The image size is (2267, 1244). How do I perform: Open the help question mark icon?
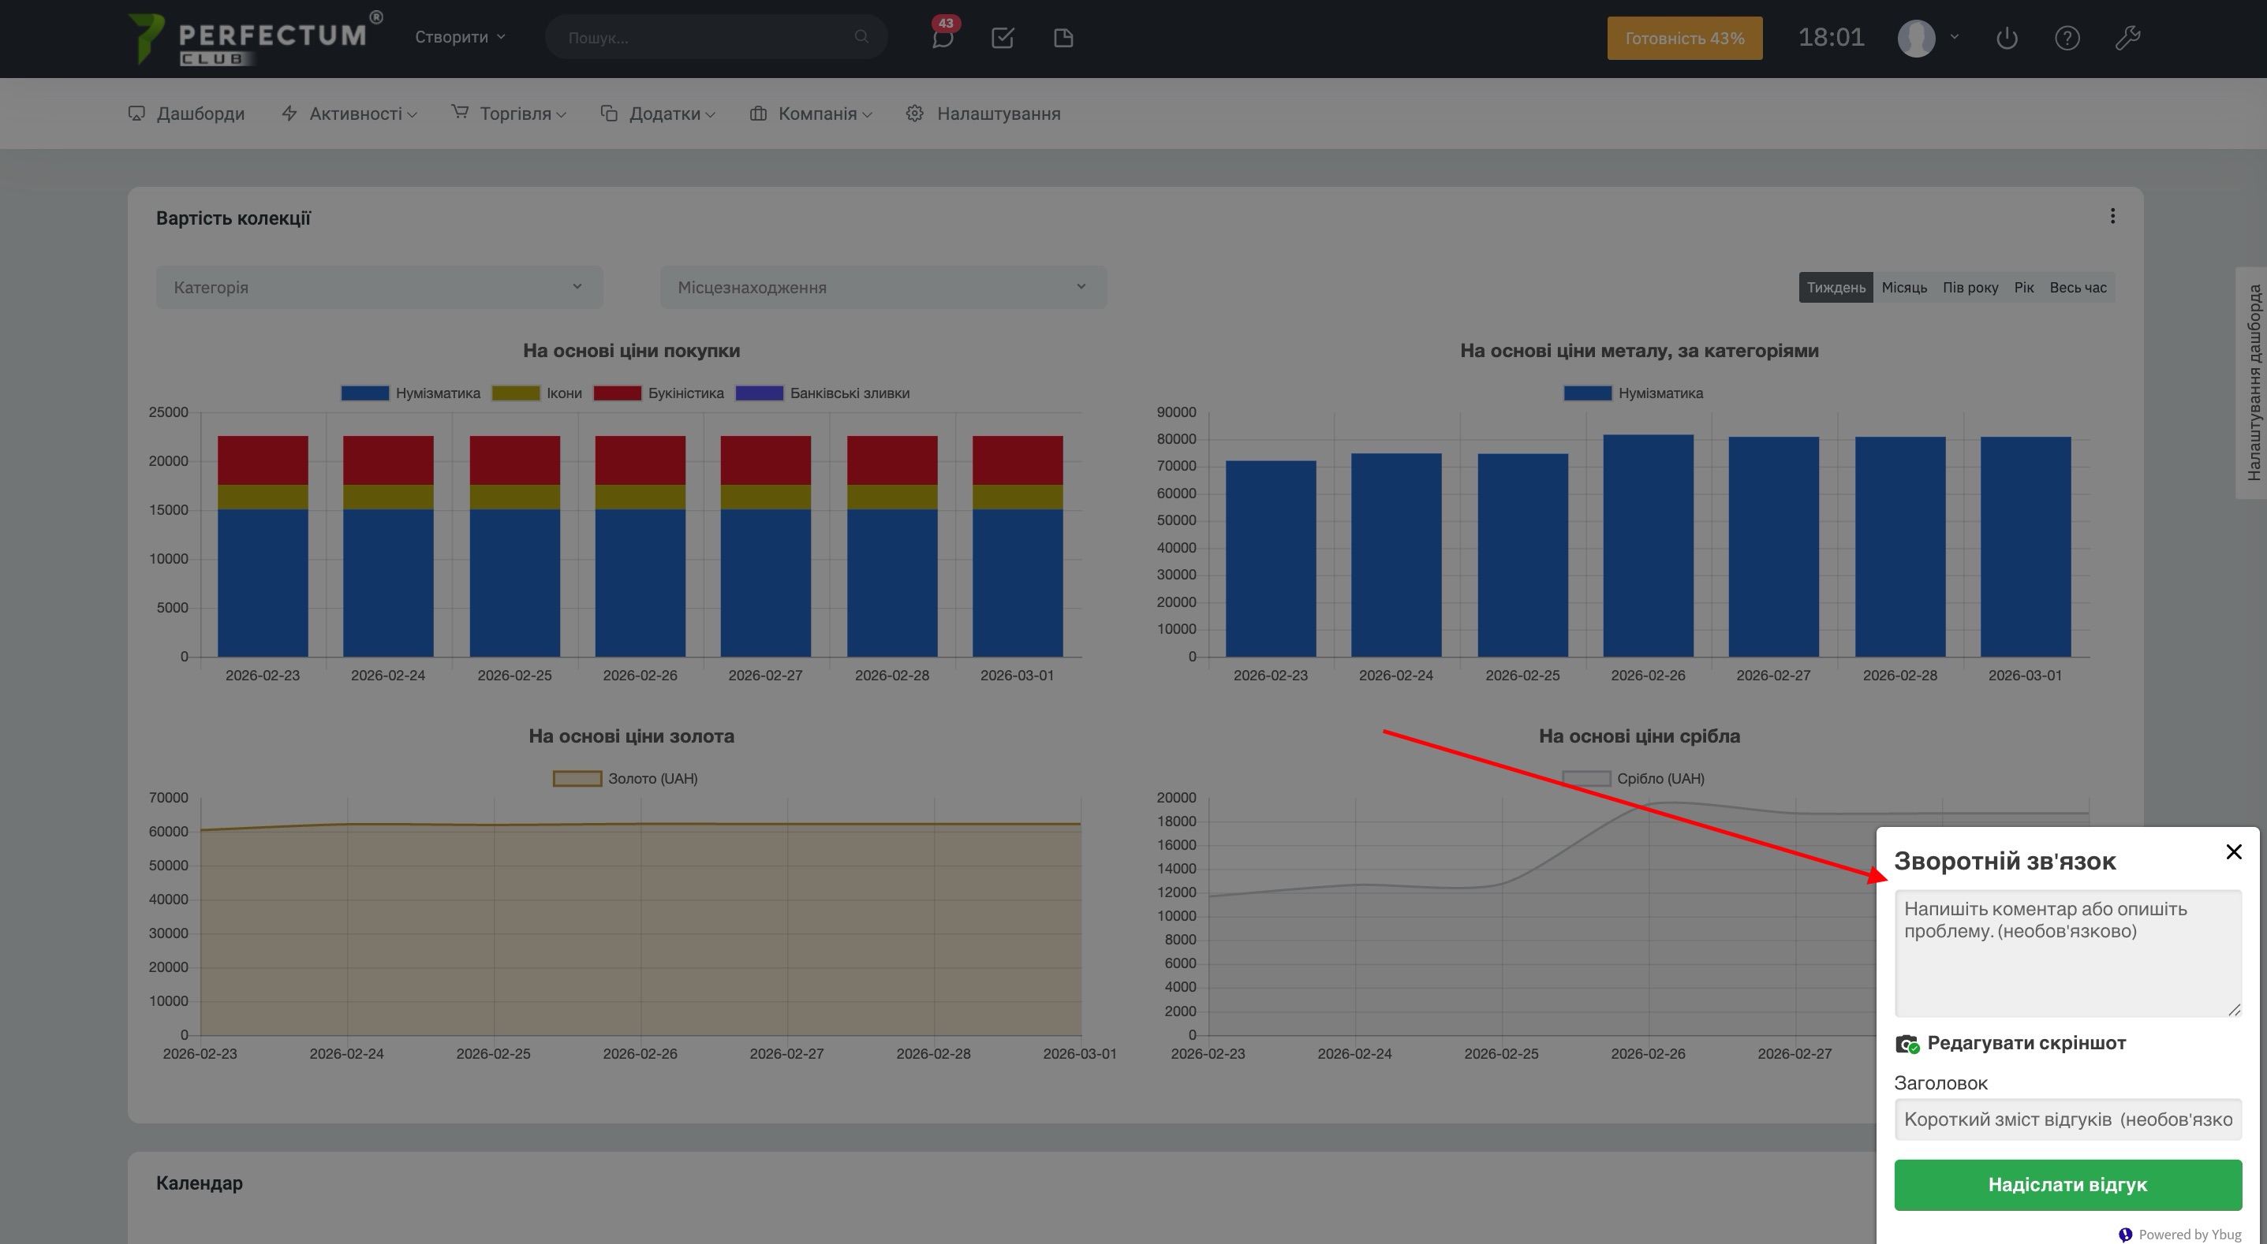pos(2067,38)
